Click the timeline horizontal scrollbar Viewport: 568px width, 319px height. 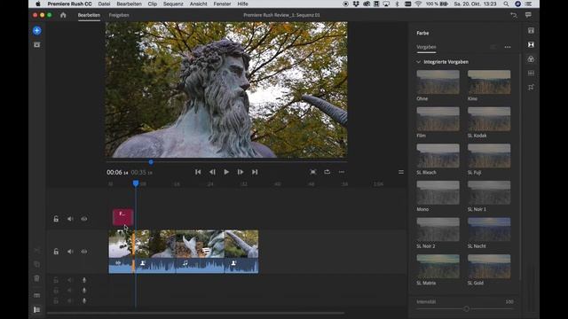[x=195, y=313]
